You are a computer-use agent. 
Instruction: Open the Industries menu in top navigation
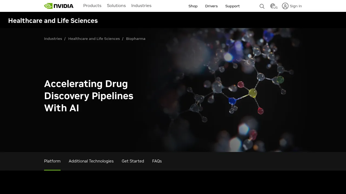(x=141, y=6)
